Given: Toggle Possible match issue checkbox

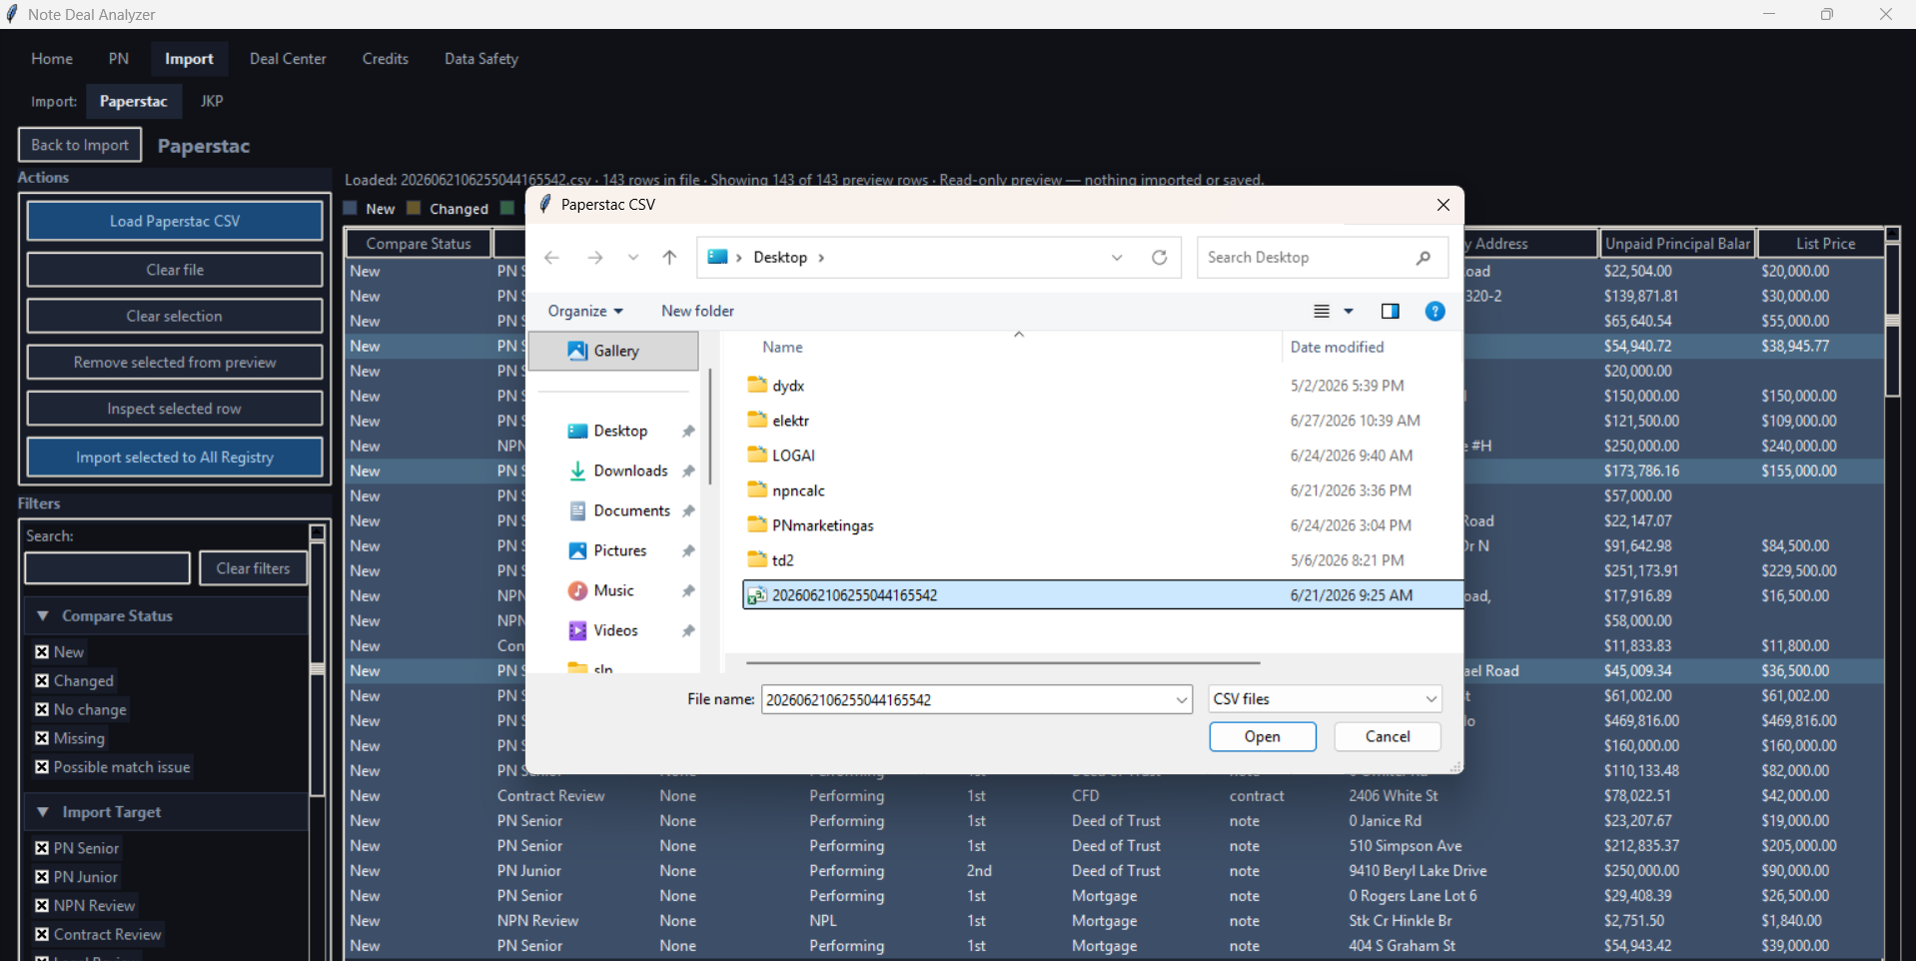Looking at the screenshot, I should click(x=42, y=767).
